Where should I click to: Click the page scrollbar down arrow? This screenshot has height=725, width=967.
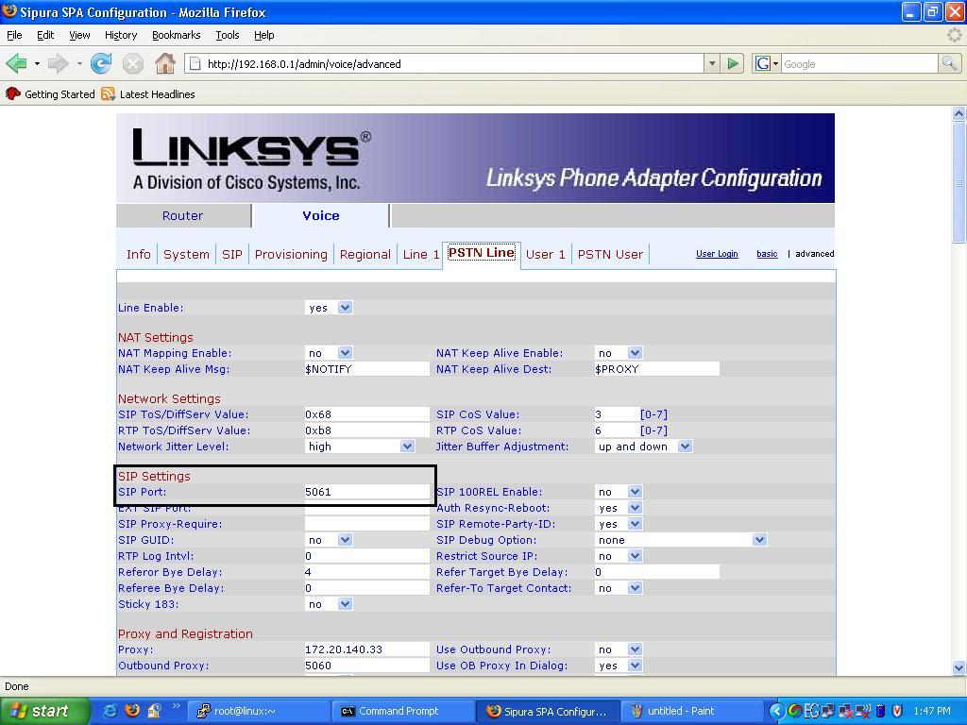tap(959, 667)
